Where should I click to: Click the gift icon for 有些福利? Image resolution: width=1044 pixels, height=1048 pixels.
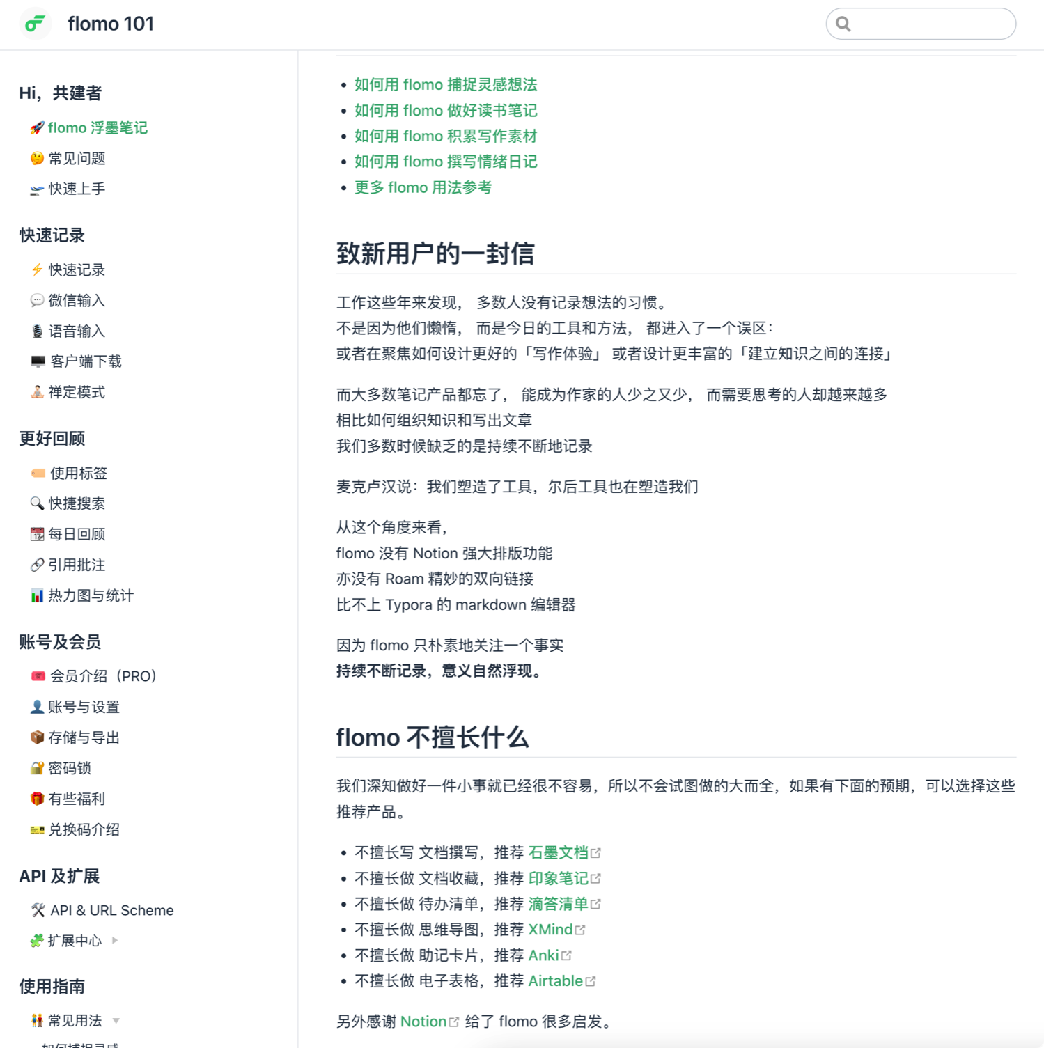coord(37,799)
